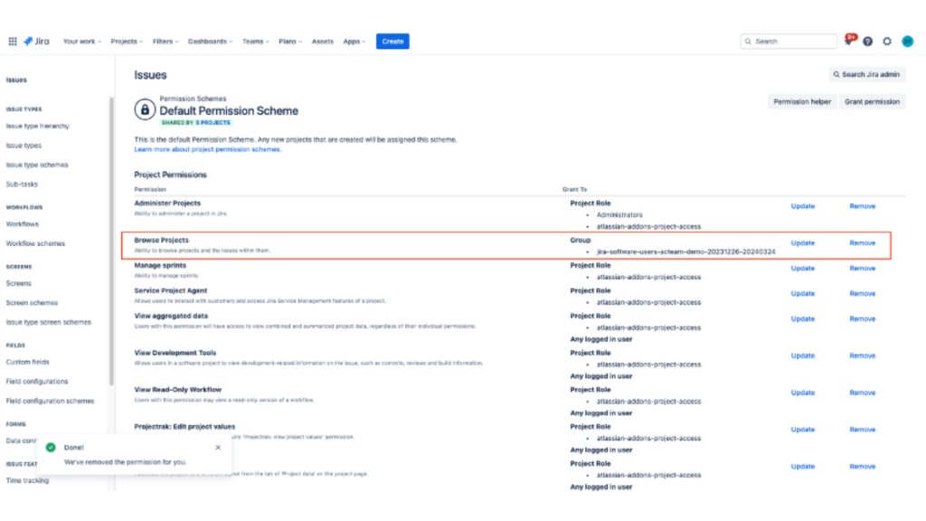
Task: Update the View Read-Only Workflow permission
Action: 803,393
